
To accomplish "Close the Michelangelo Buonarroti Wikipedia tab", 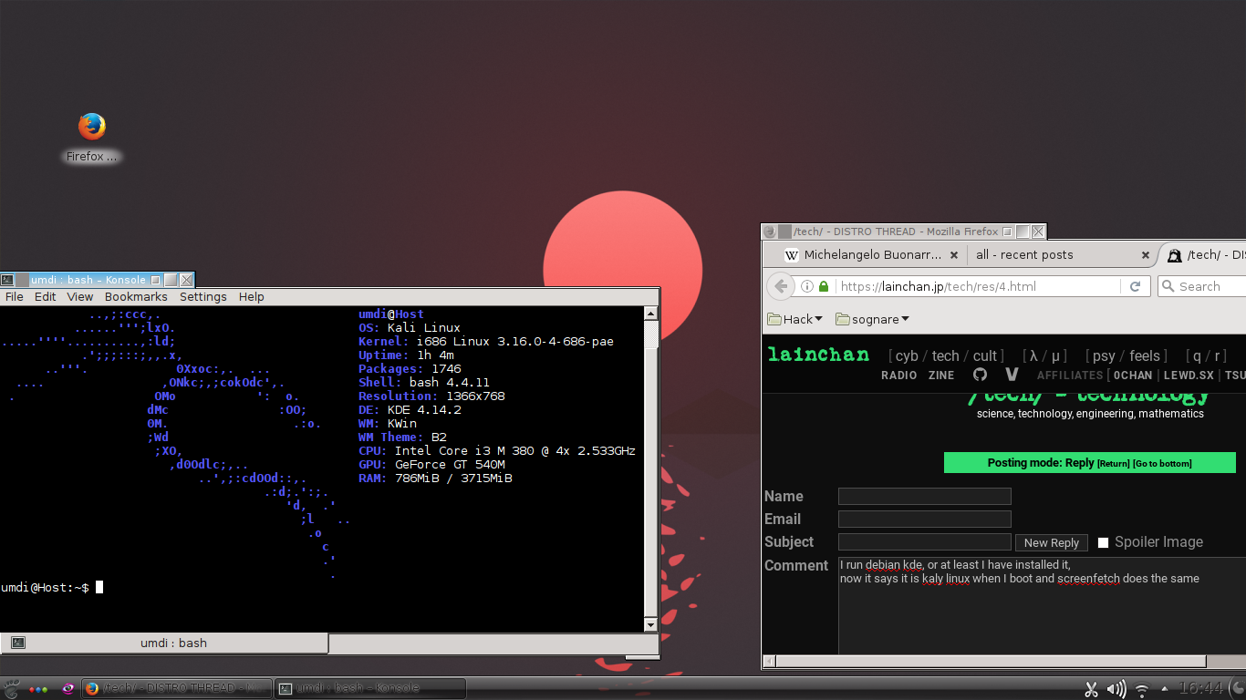I will coord(954,255).
